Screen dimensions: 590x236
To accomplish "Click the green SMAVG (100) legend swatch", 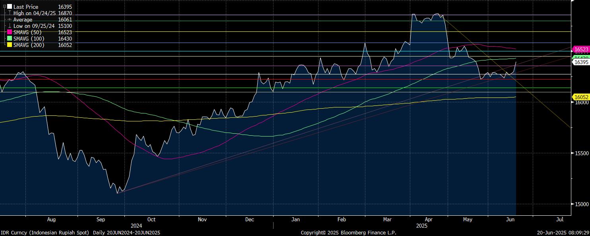I will pos(10,39).
